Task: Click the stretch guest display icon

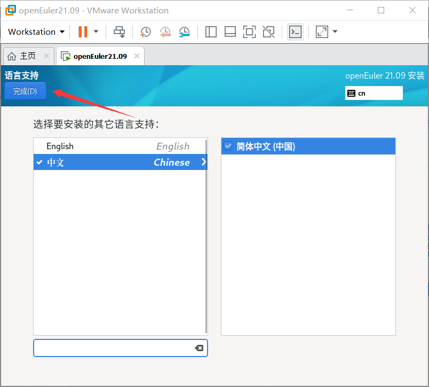Action: pyautogui.click(x=322, y=32)
